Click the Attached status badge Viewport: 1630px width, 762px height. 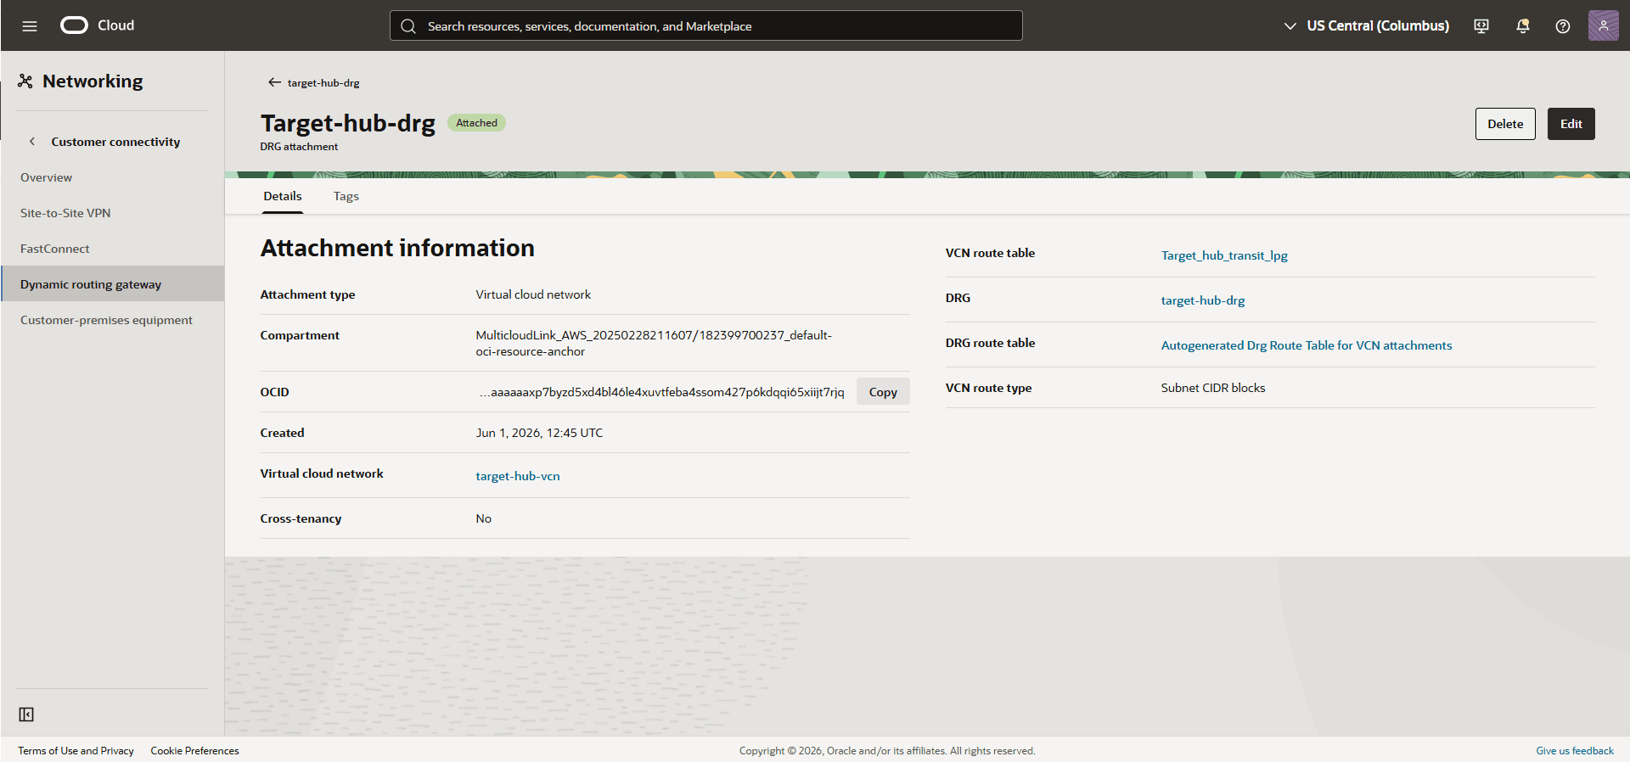point(476,123)
